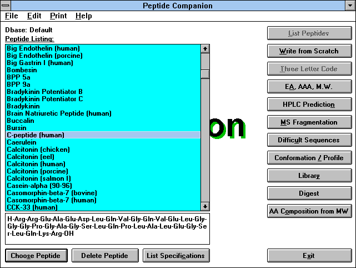Image resolution: width=356 pixels, height=268 pixels.
Task: Click the disabled List Peptides button
Action: pyautogui.click(x=309, y=33)
